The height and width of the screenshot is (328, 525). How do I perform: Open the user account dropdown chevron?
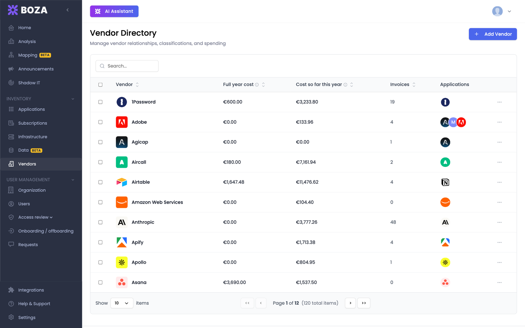click(509, 11)
